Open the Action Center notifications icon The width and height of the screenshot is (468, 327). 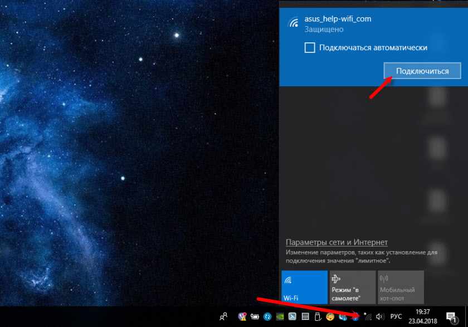452,317
